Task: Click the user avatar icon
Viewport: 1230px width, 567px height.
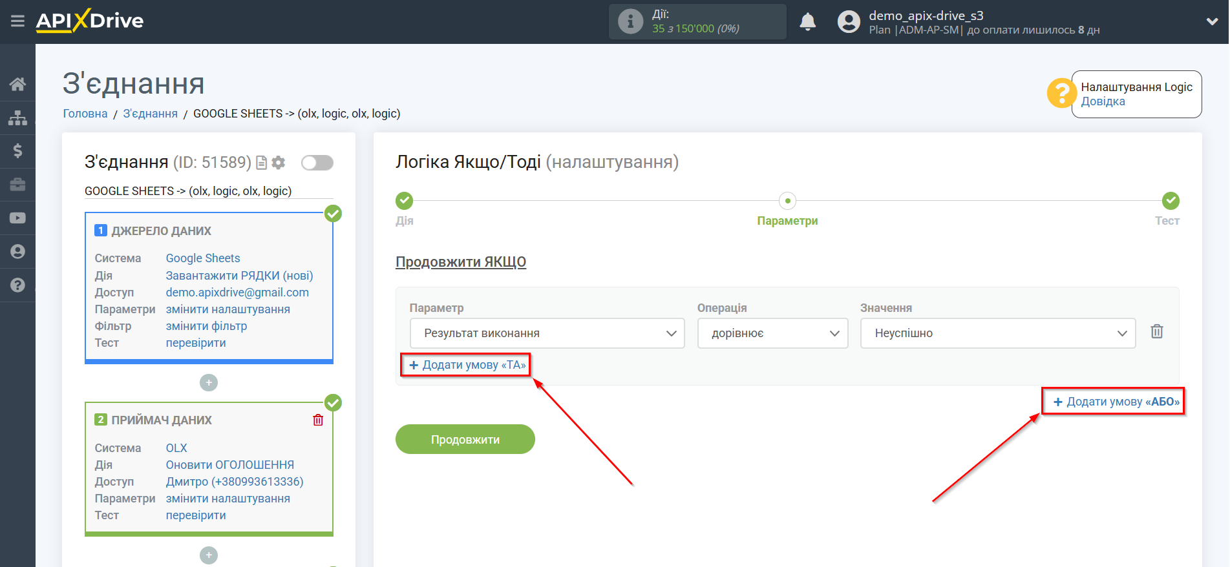Action: pyautogui.click(x=849, y=22)
